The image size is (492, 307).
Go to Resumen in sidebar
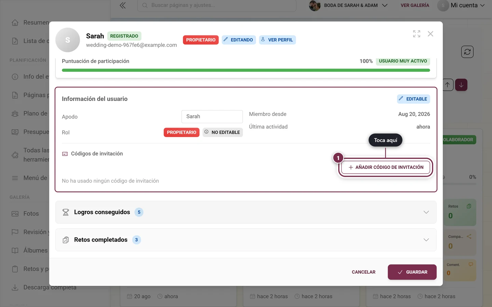30,23
